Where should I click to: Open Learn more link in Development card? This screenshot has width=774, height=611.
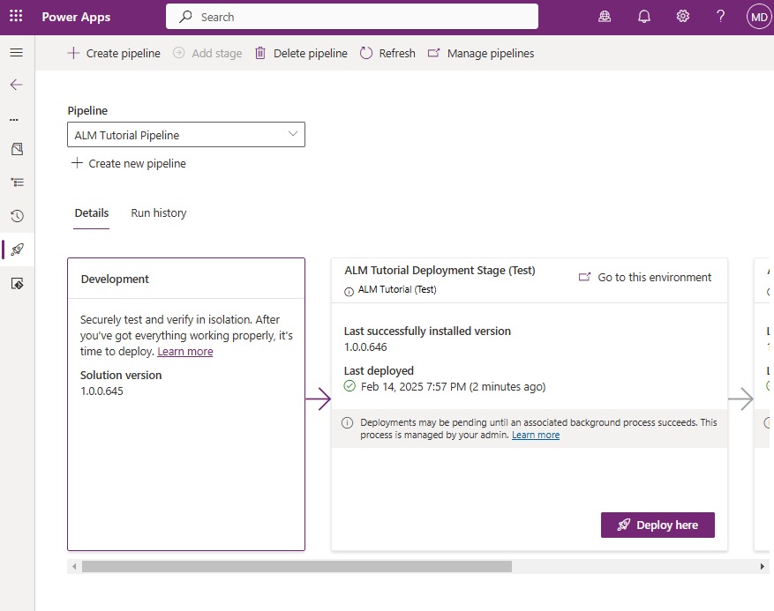pos(185,352)
